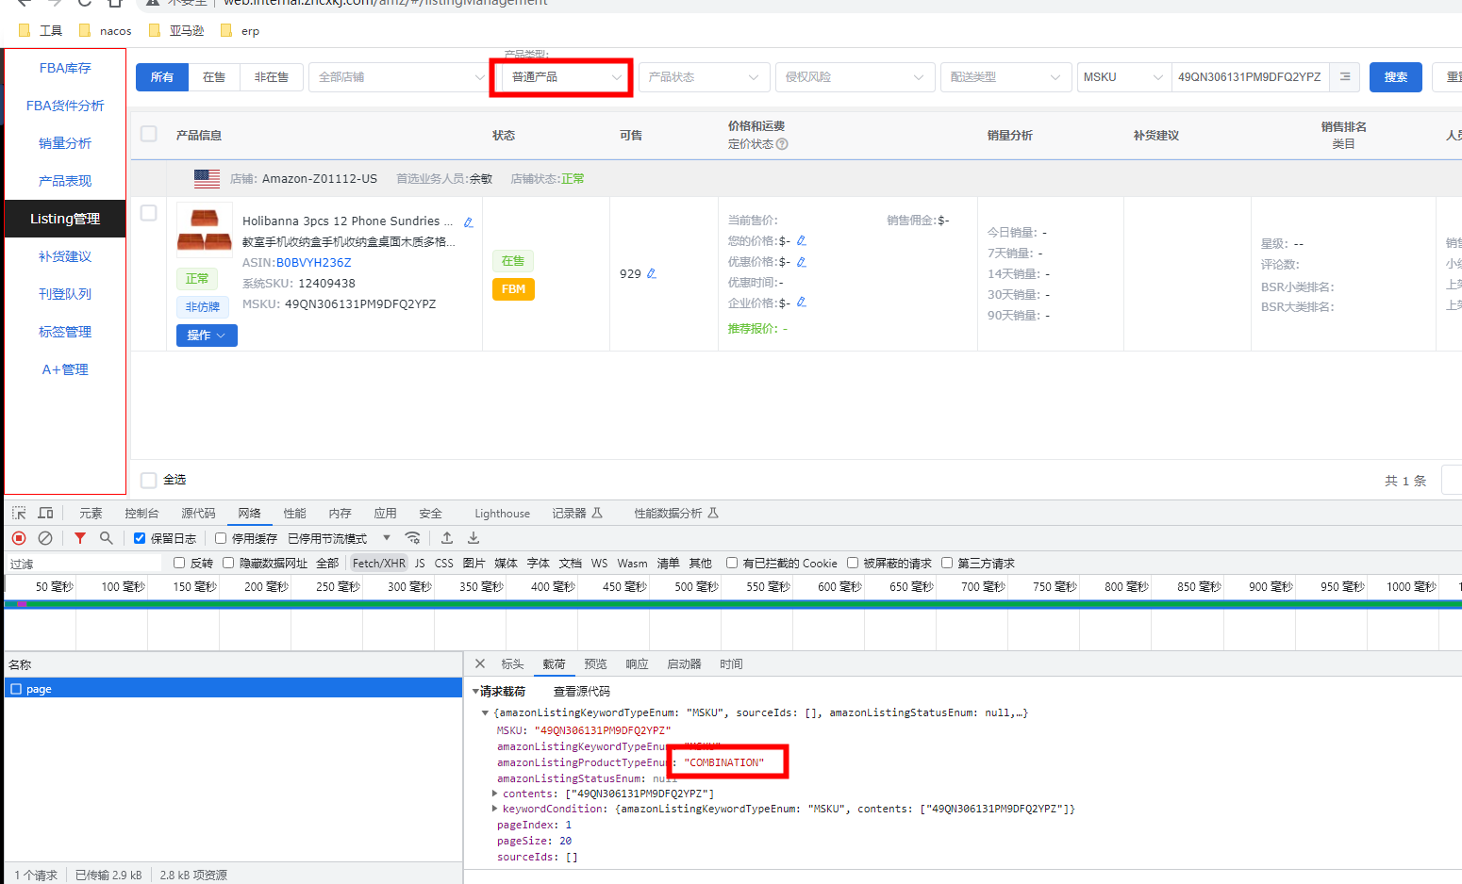Go to 补货建议 in sidebar
Image resolution: width=1462 pixels, height=884 pixels.
65,256
